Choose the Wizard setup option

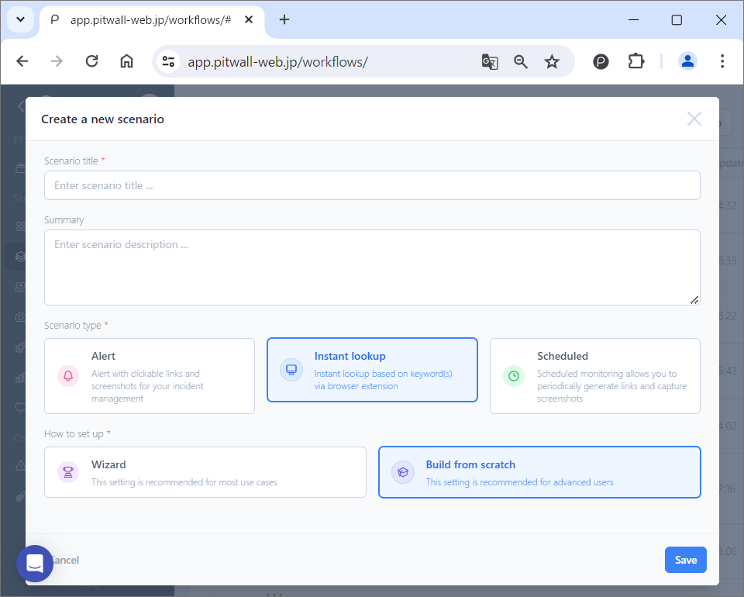[x=205, y=471]
